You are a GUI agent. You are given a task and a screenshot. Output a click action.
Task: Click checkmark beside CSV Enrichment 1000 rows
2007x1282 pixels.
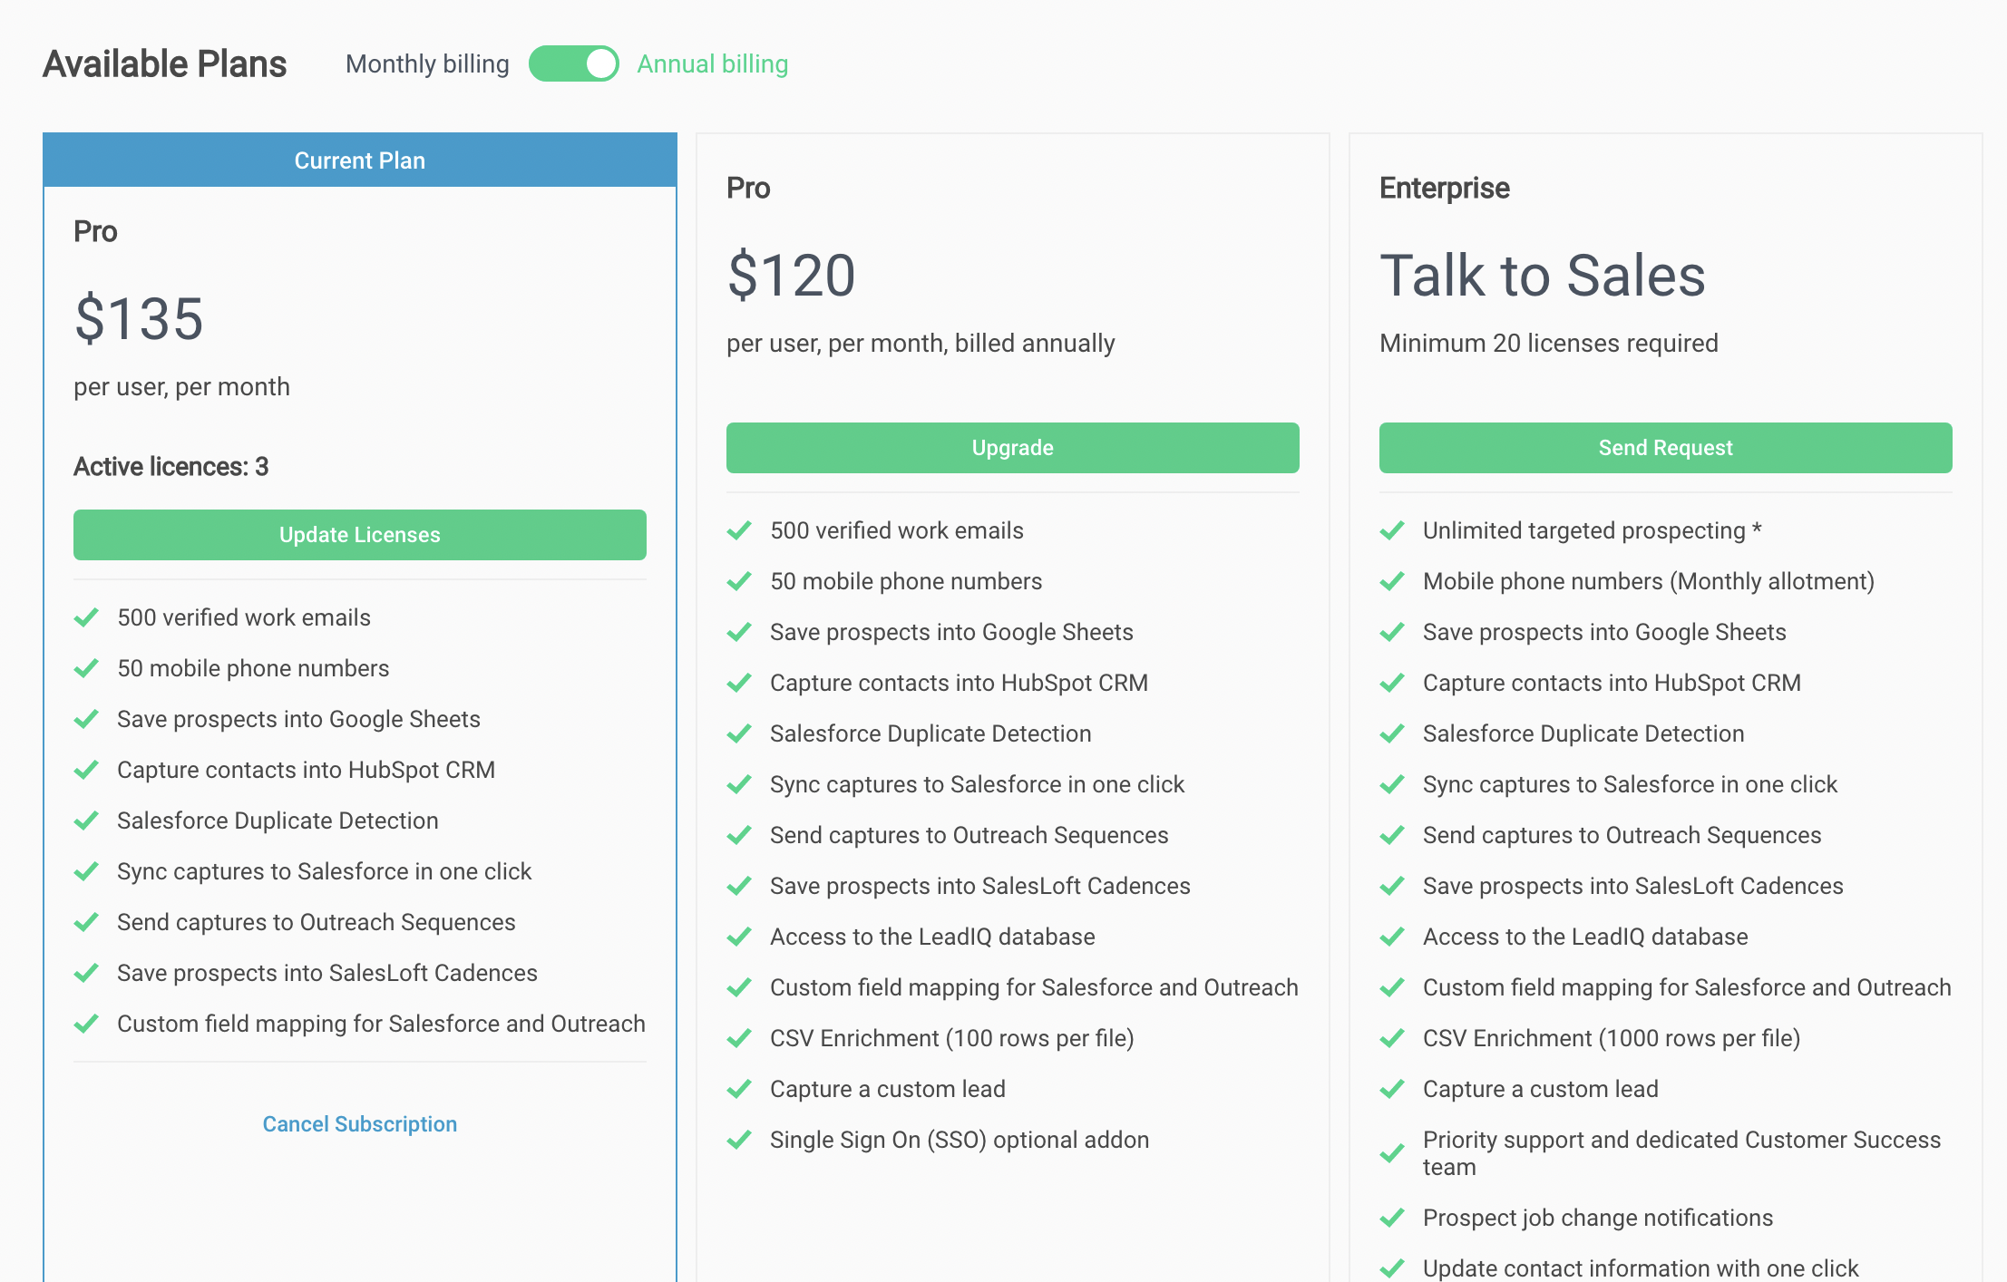pyautogui.click(x=1392, y=1038)
